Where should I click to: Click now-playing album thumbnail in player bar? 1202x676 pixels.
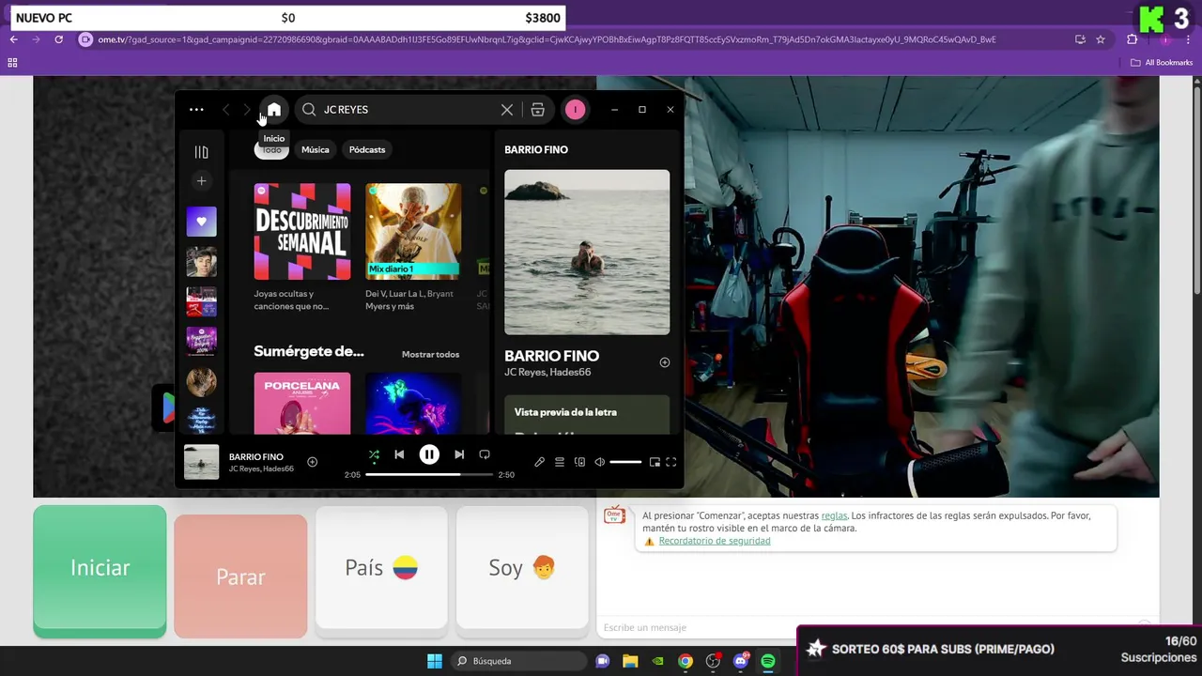tap(201, 462)
